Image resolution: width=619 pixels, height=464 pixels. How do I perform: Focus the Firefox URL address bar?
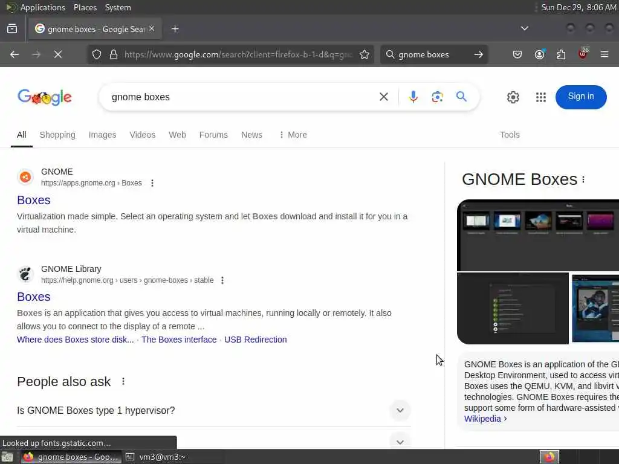click(238, 54)
